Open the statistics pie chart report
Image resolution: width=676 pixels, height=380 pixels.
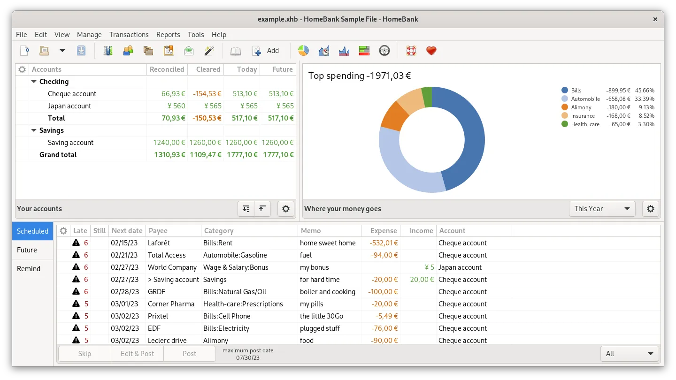coord(303,51)
